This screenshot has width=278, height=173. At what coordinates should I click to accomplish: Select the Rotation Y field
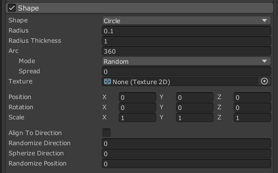pyautogui.click(x=195, y=107)
